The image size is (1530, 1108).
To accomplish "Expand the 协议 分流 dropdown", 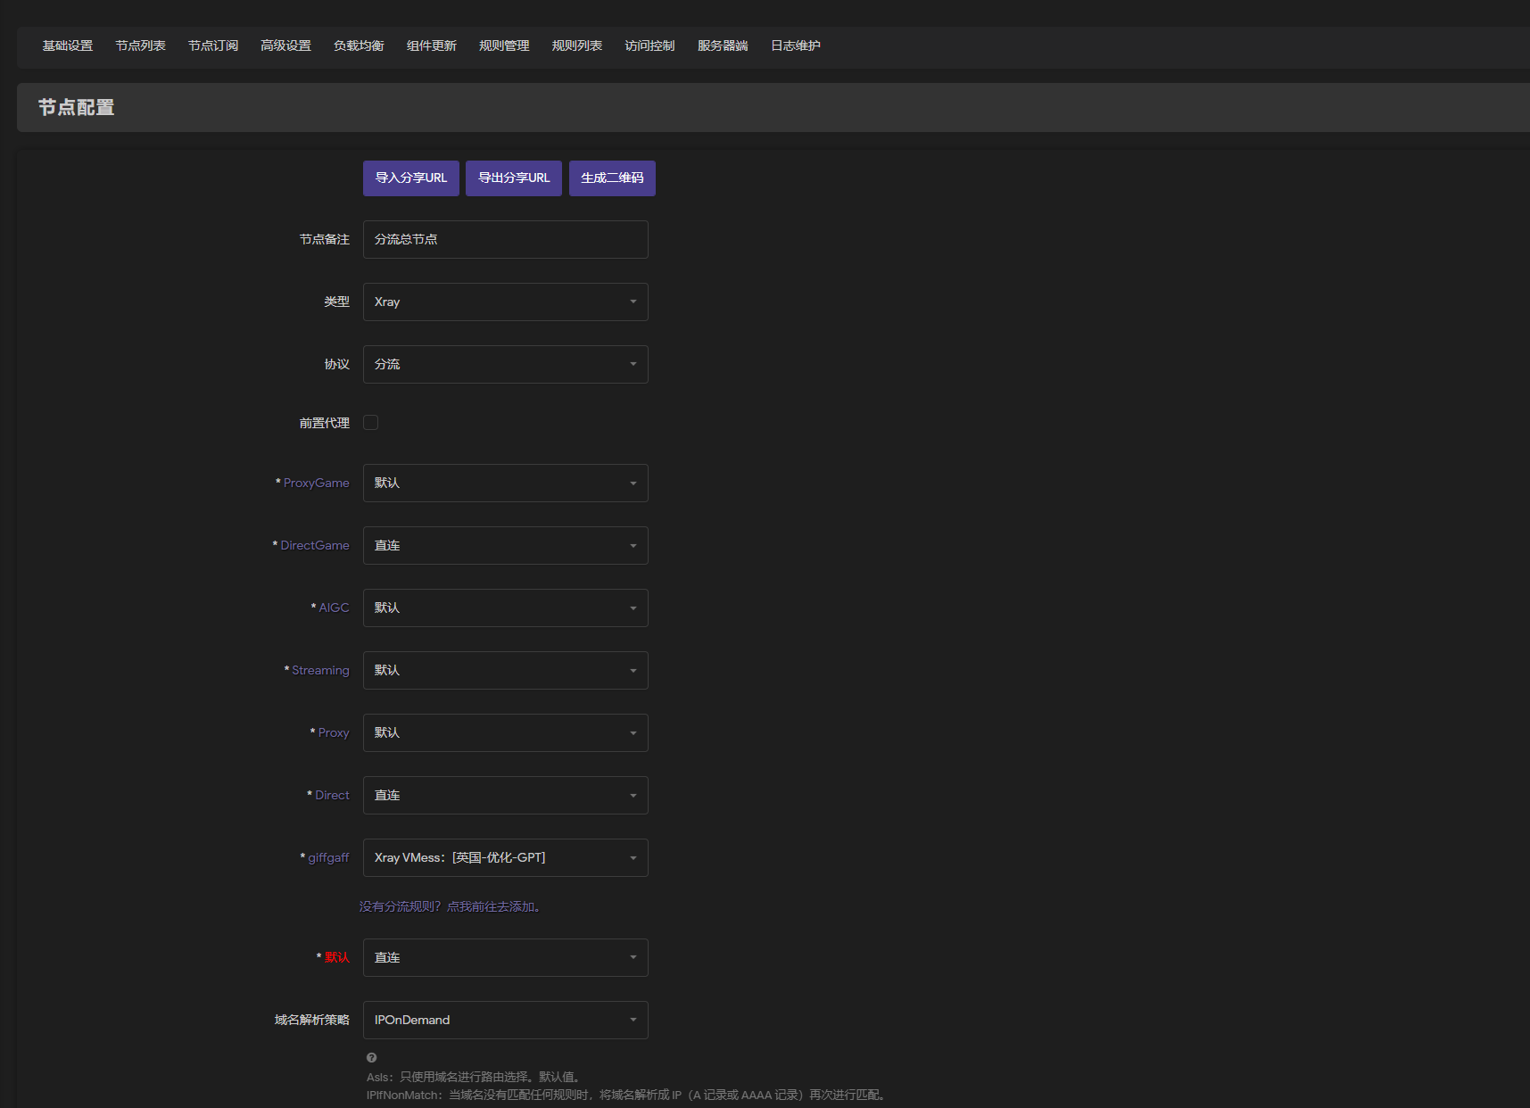I will tap(505, 365).
